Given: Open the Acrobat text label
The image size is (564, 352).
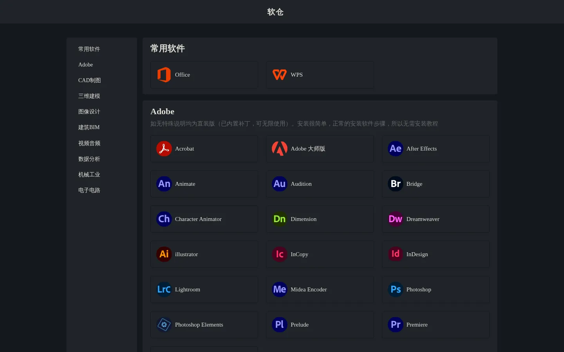Looking at the screenshot, I should (x=184, y=149).
